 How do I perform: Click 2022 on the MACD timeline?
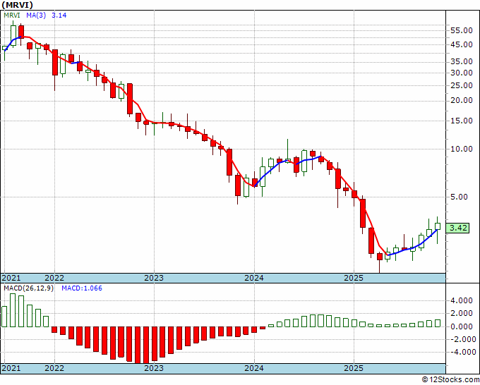(x=54, y=368)
